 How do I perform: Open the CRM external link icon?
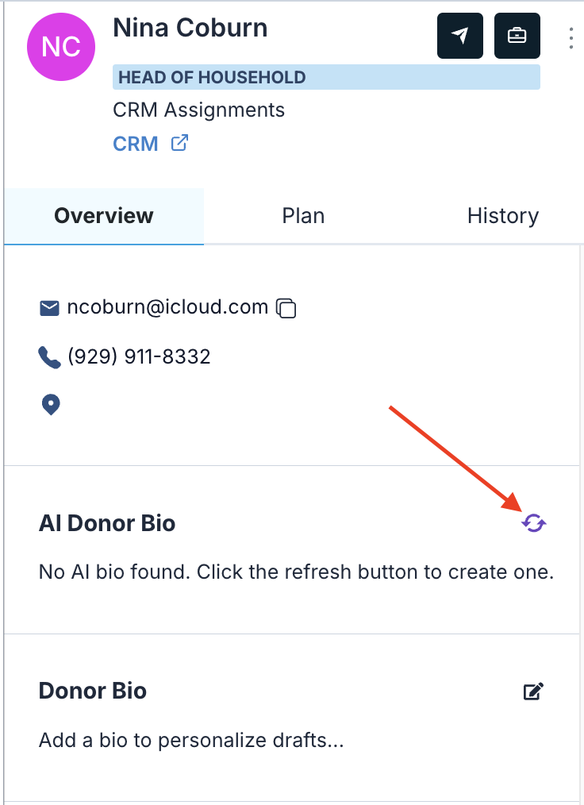(x=179, y=143)
